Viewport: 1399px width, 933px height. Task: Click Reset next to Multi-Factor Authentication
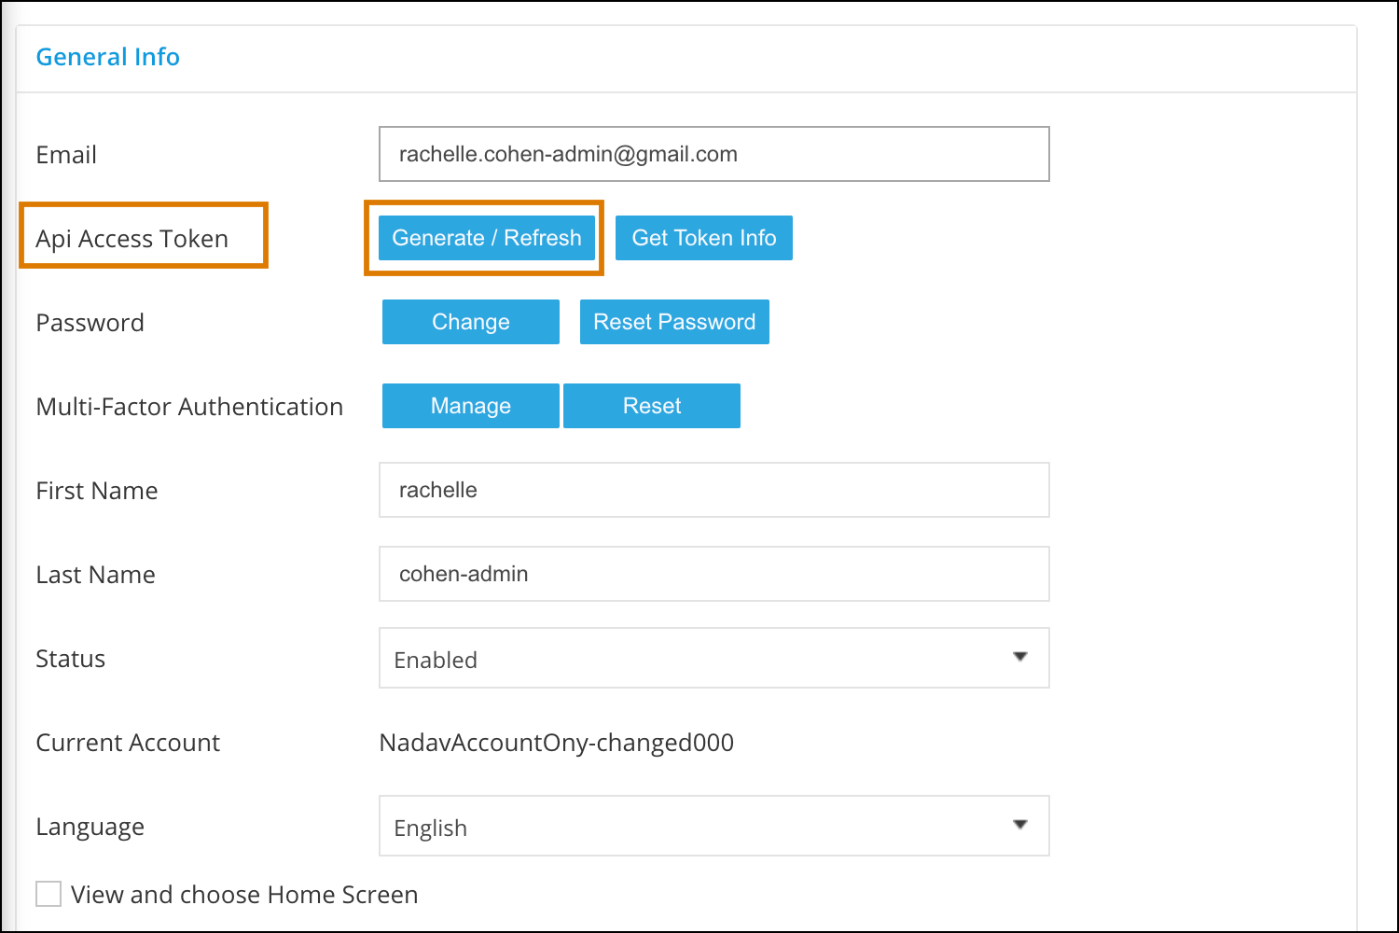tap(652, 406)
